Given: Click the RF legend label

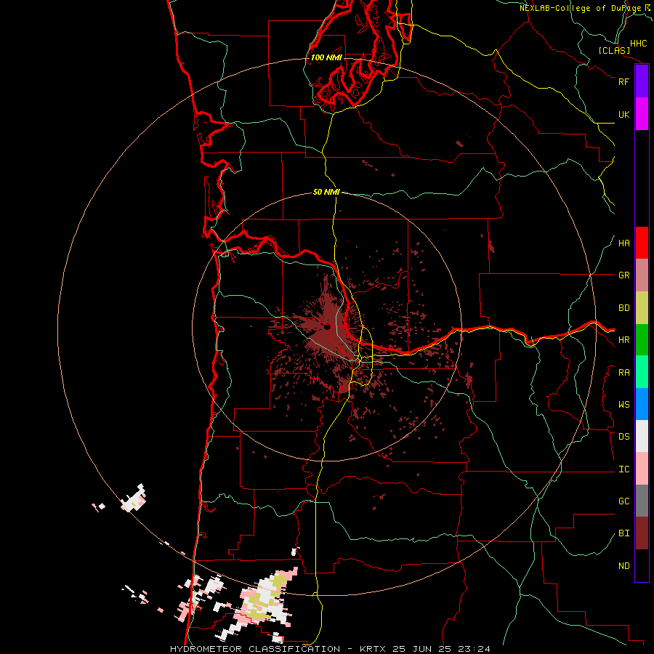Looking at the screenshot, I should point(623,81).
